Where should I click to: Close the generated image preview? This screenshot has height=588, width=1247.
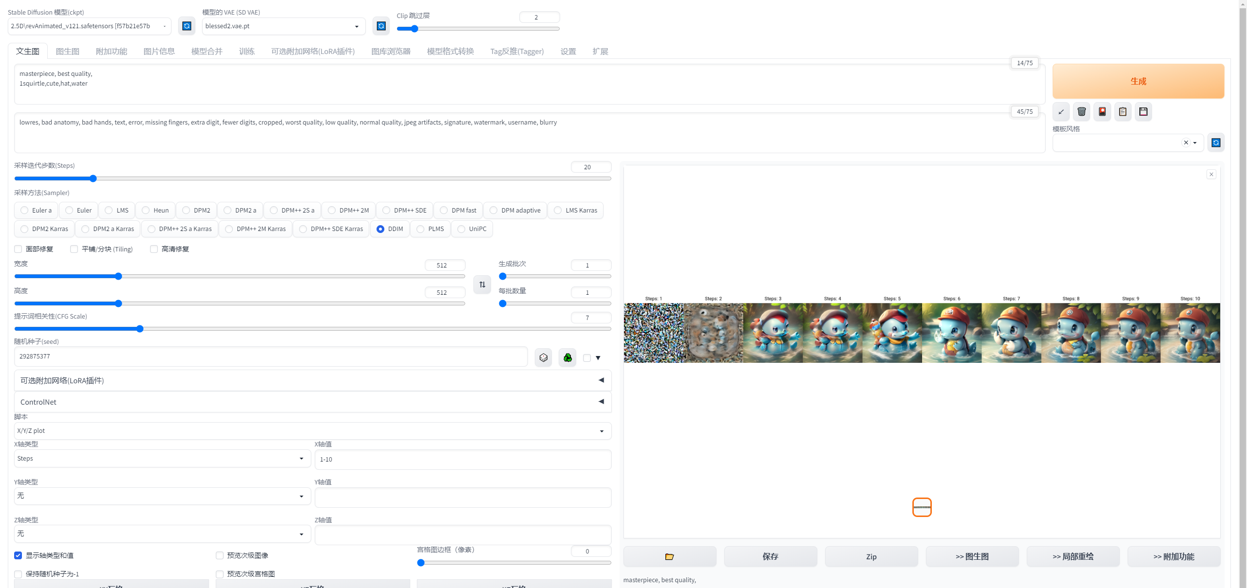(x=1211, y=174)
